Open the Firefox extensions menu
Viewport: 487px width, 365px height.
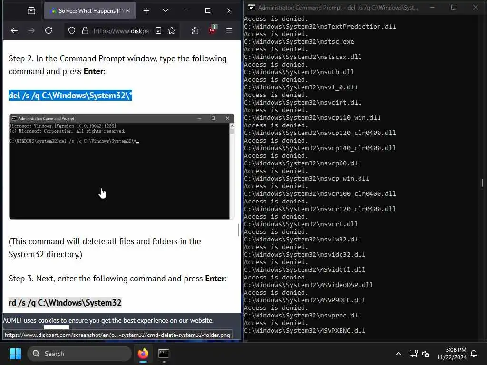coord(195,30)
